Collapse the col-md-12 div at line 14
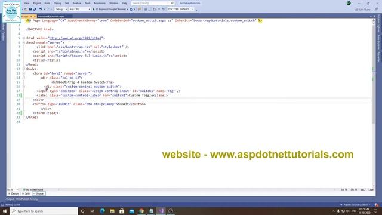Screen dimensions: 382x215 tap(24, 78)
